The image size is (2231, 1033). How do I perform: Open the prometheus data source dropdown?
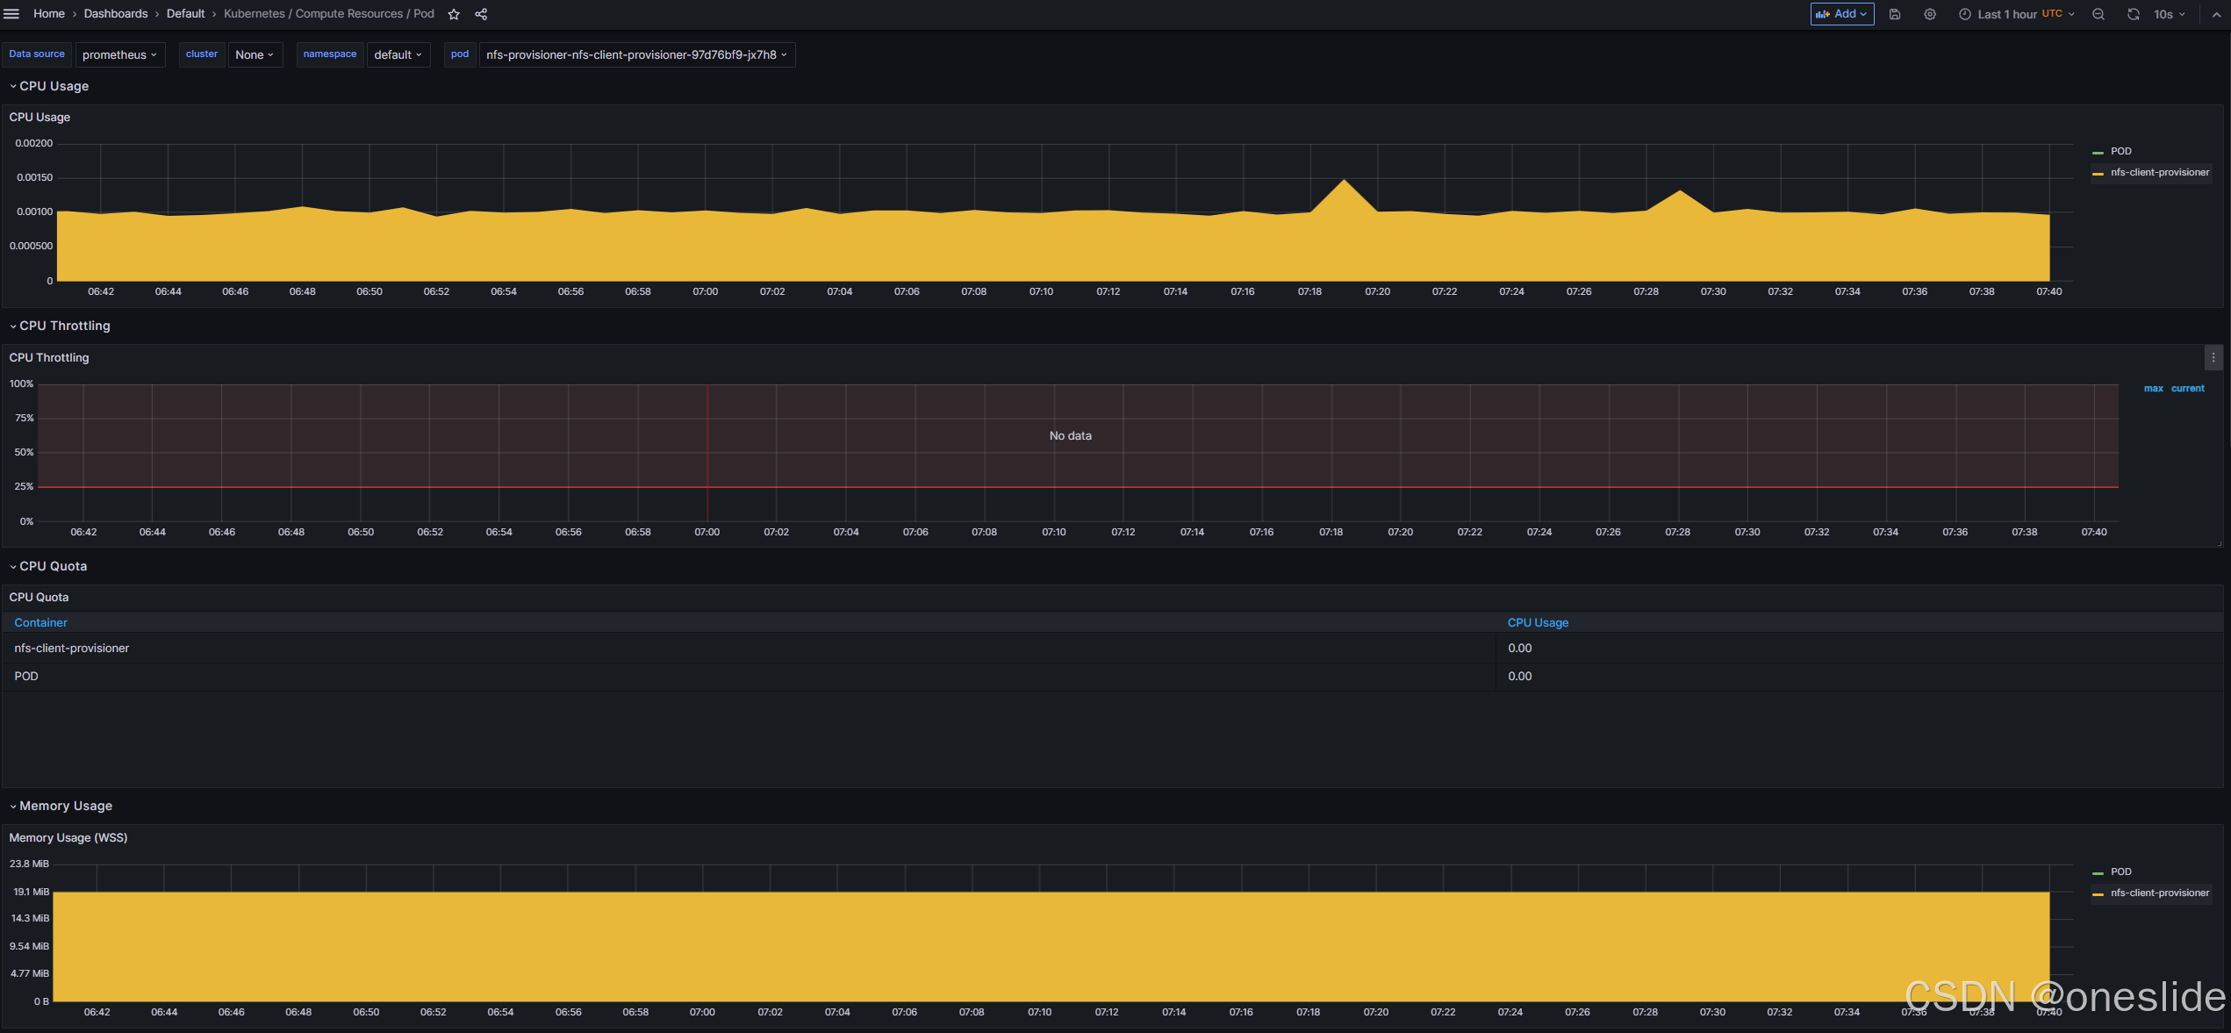click(120, 54)
